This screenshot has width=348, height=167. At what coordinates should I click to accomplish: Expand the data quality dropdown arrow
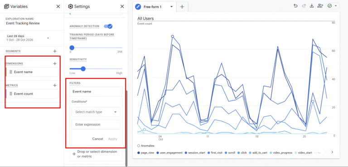point(336,6)
